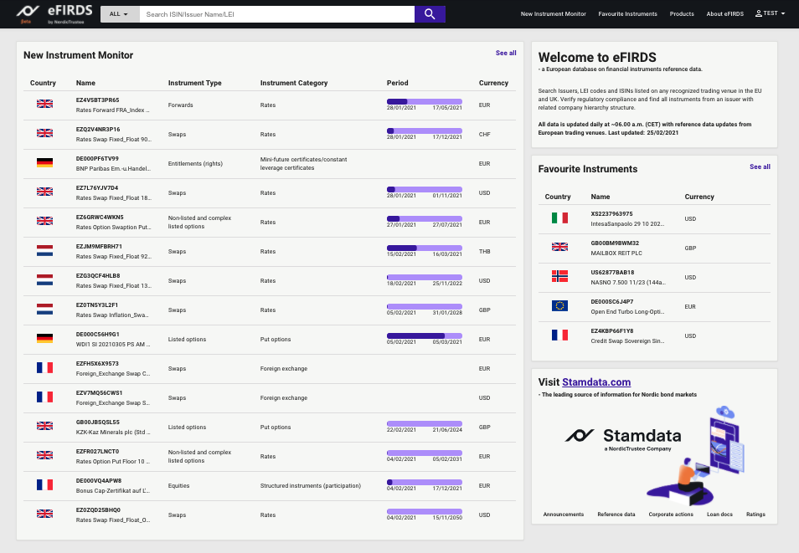Click See all in New Instrument Monitor
The width and height of the screenshot is (799, 553).
coord(506,53)
